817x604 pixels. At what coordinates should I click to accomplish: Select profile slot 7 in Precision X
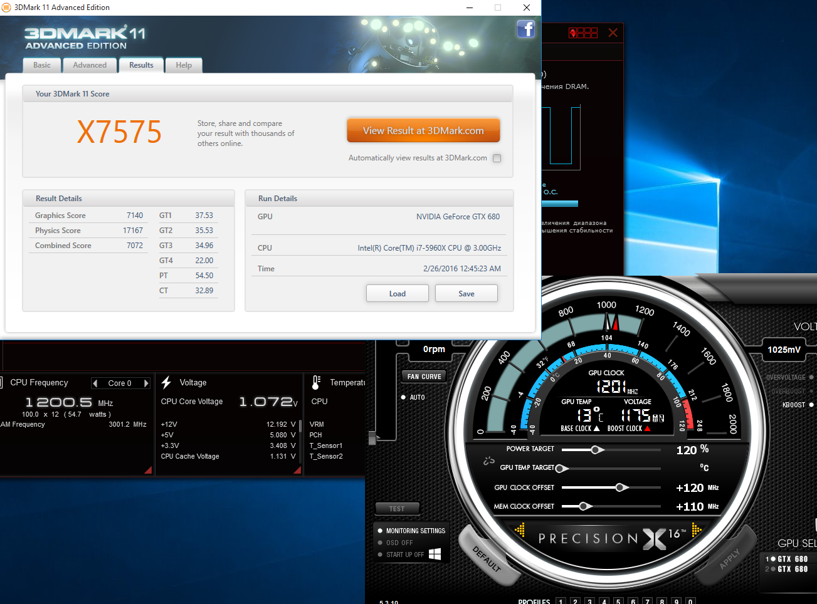click(648, 601)
